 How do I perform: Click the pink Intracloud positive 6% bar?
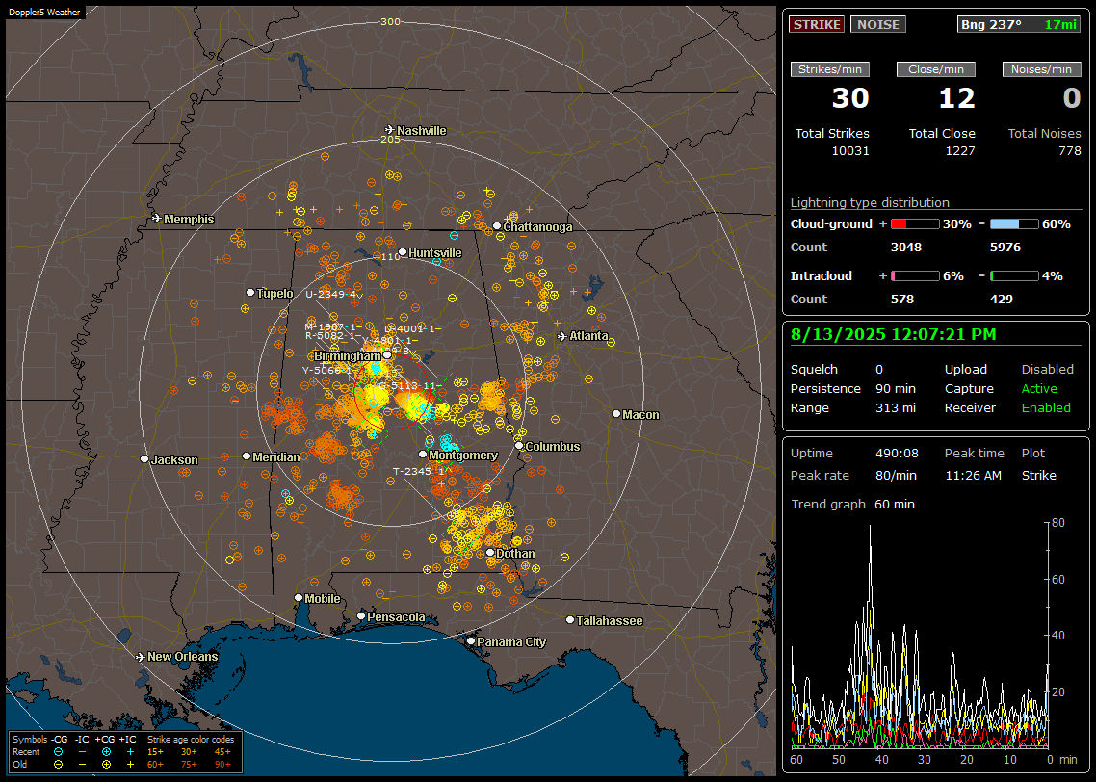pyautogui.click(x=915, y=276)
